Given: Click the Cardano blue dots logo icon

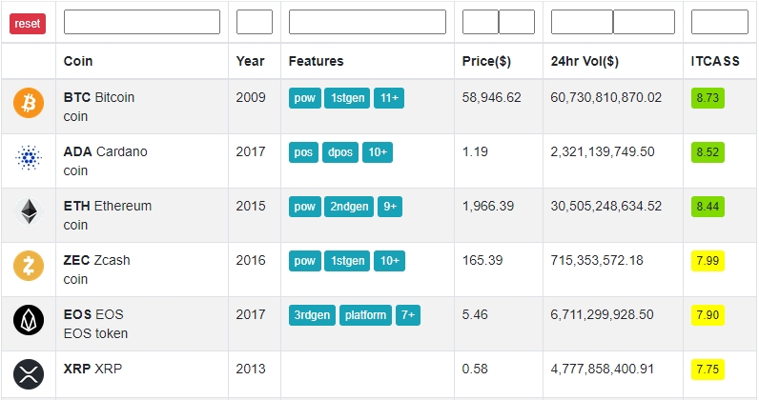Looking at the screenshot, I should click(29, 157).
